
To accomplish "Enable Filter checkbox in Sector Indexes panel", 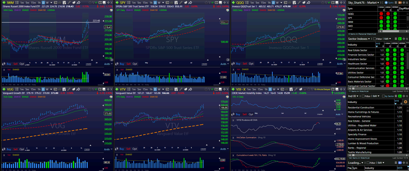I will (x=375, y=39).
